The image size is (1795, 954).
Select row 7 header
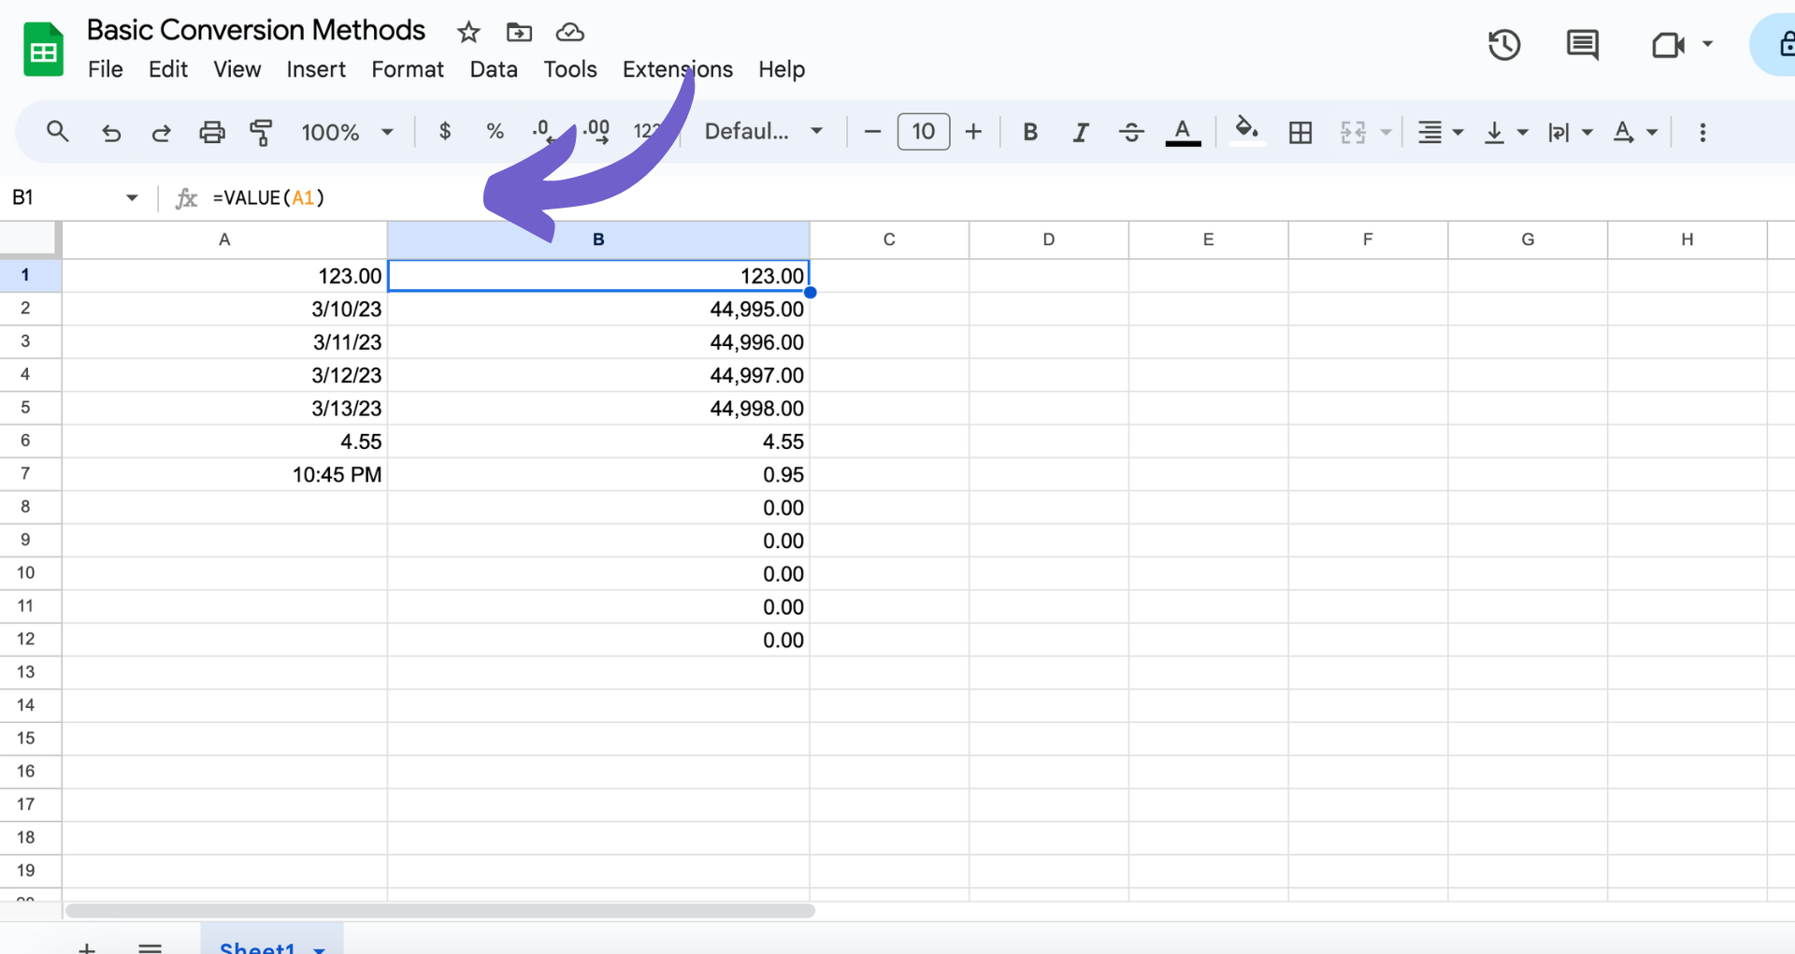(x=25, y=473)
